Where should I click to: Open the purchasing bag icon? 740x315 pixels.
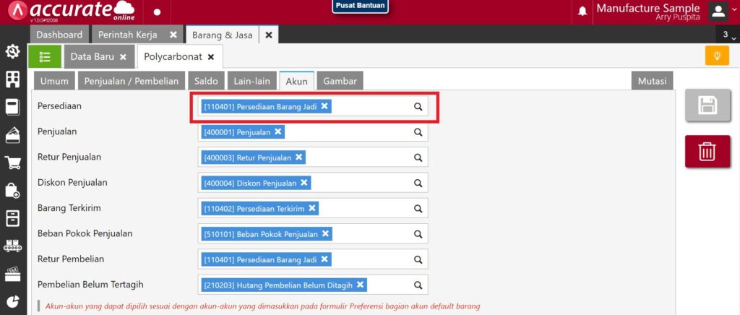[13, 191]
